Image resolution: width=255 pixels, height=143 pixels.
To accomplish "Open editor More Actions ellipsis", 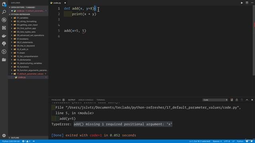I will coord(252,3).
